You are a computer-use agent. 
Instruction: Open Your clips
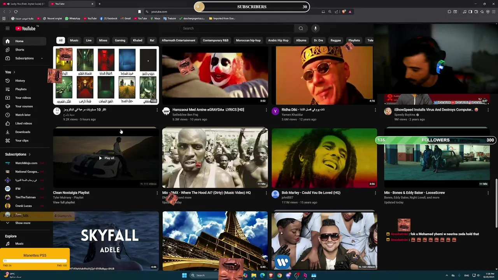tap(25, 141)
